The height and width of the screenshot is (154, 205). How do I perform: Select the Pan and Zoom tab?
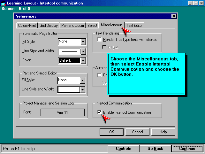[x=73, y=26]
